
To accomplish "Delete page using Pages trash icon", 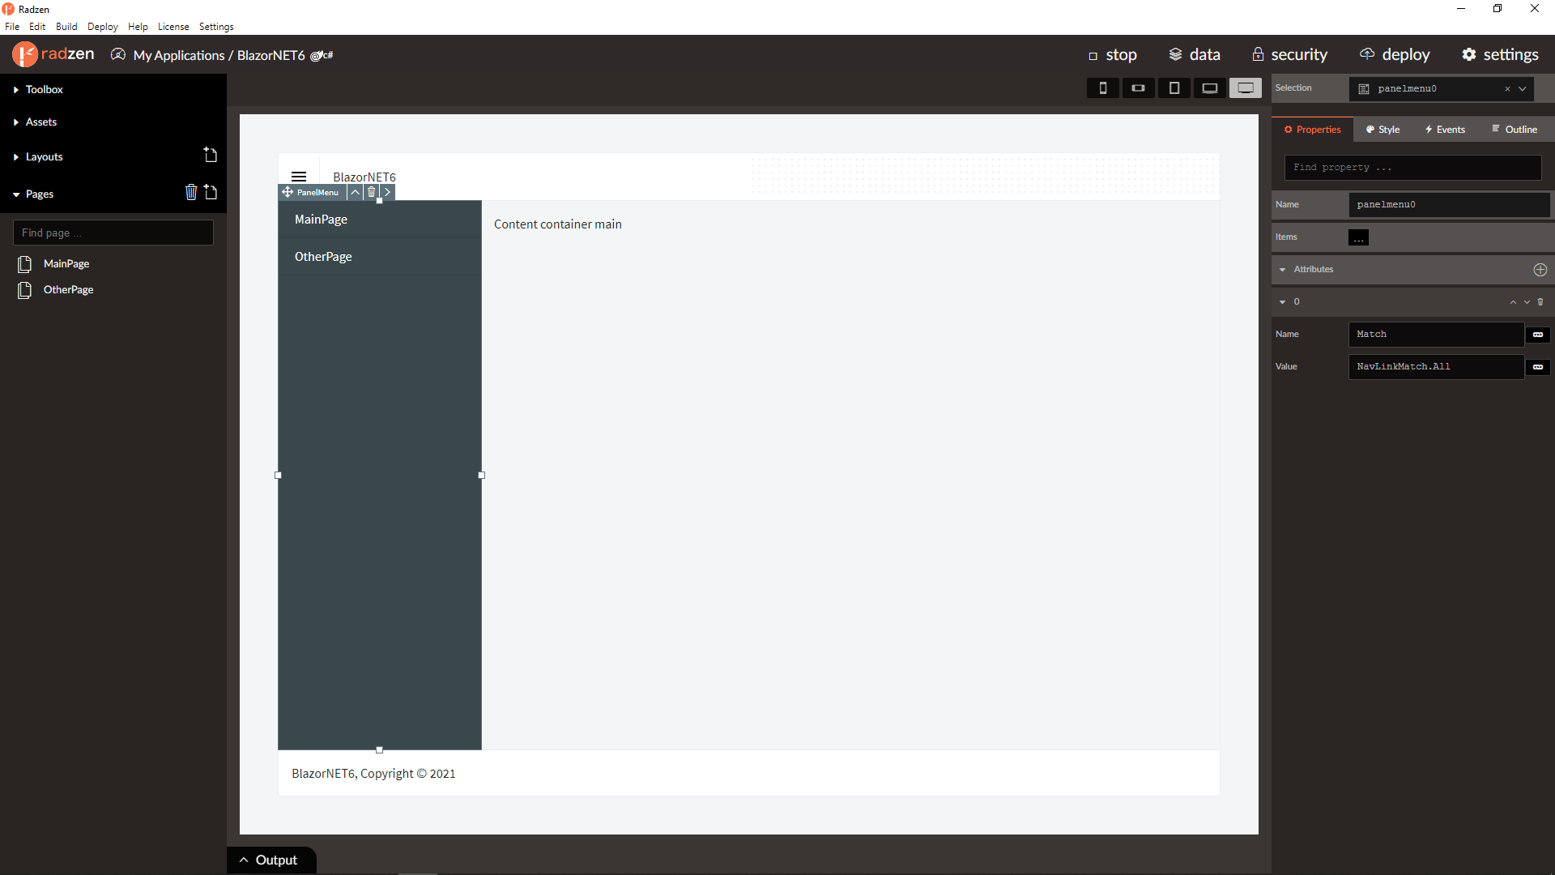I will click(x=191, y=192).
